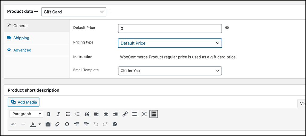Apply italic formatting

coord(58,114)
